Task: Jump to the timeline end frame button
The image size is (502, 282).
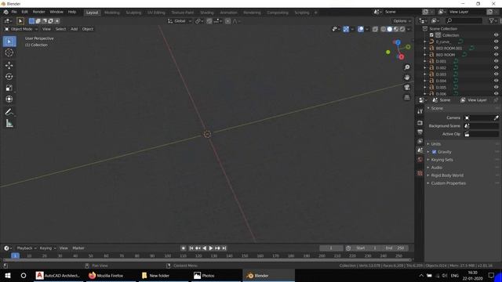Action: 224,248
